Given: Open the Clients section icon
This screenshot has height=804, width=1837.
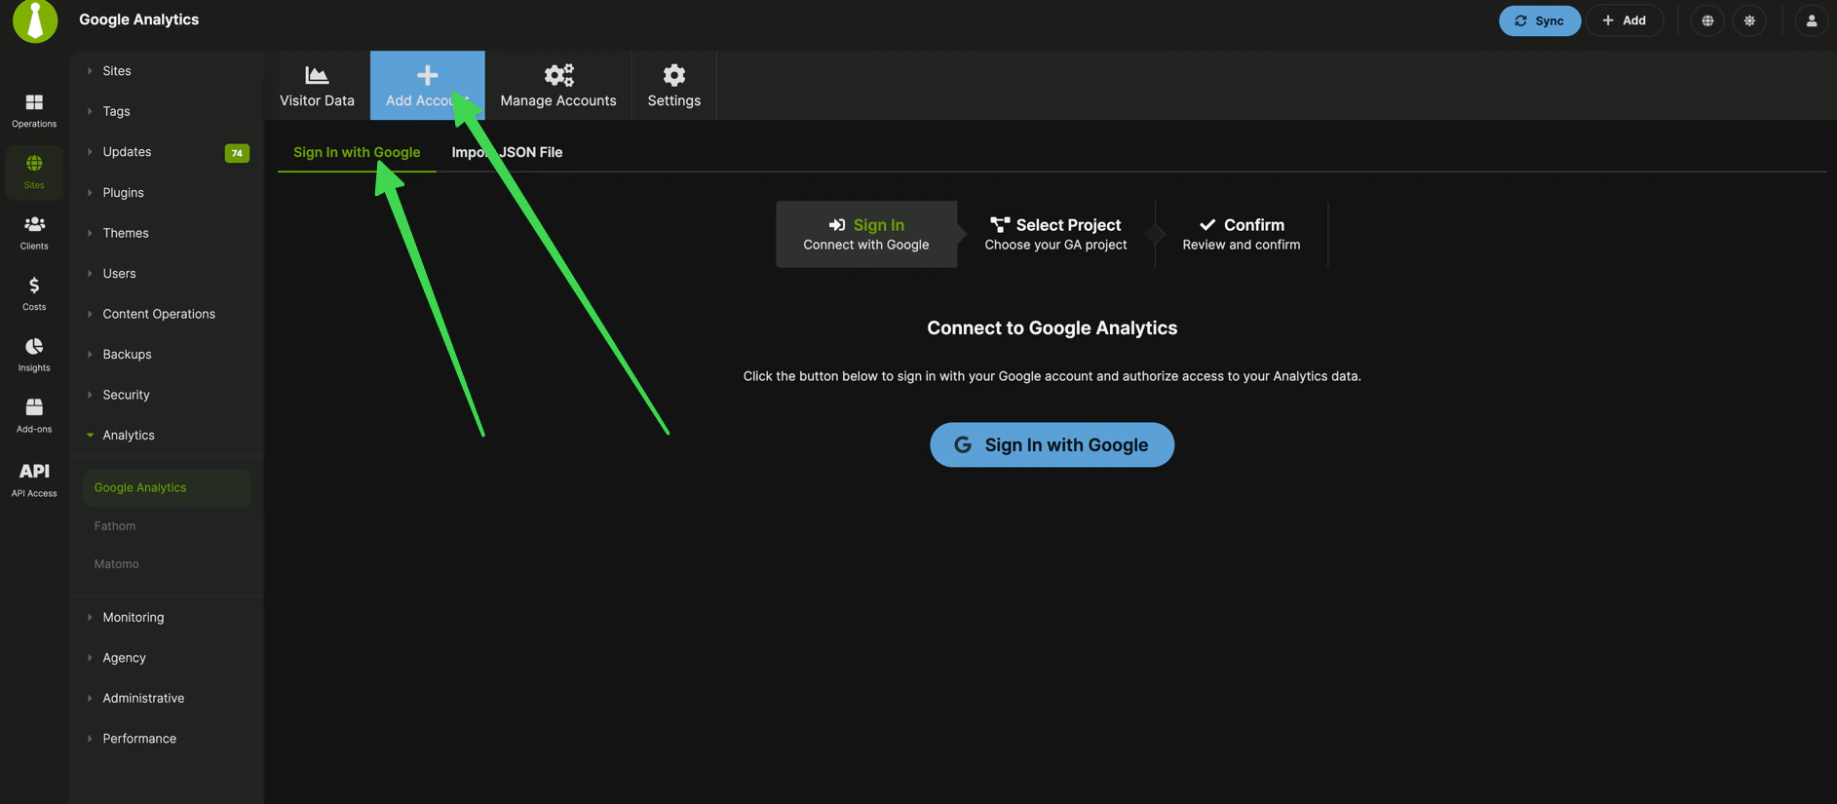Looking at the screenshot, I should (34, 224).
